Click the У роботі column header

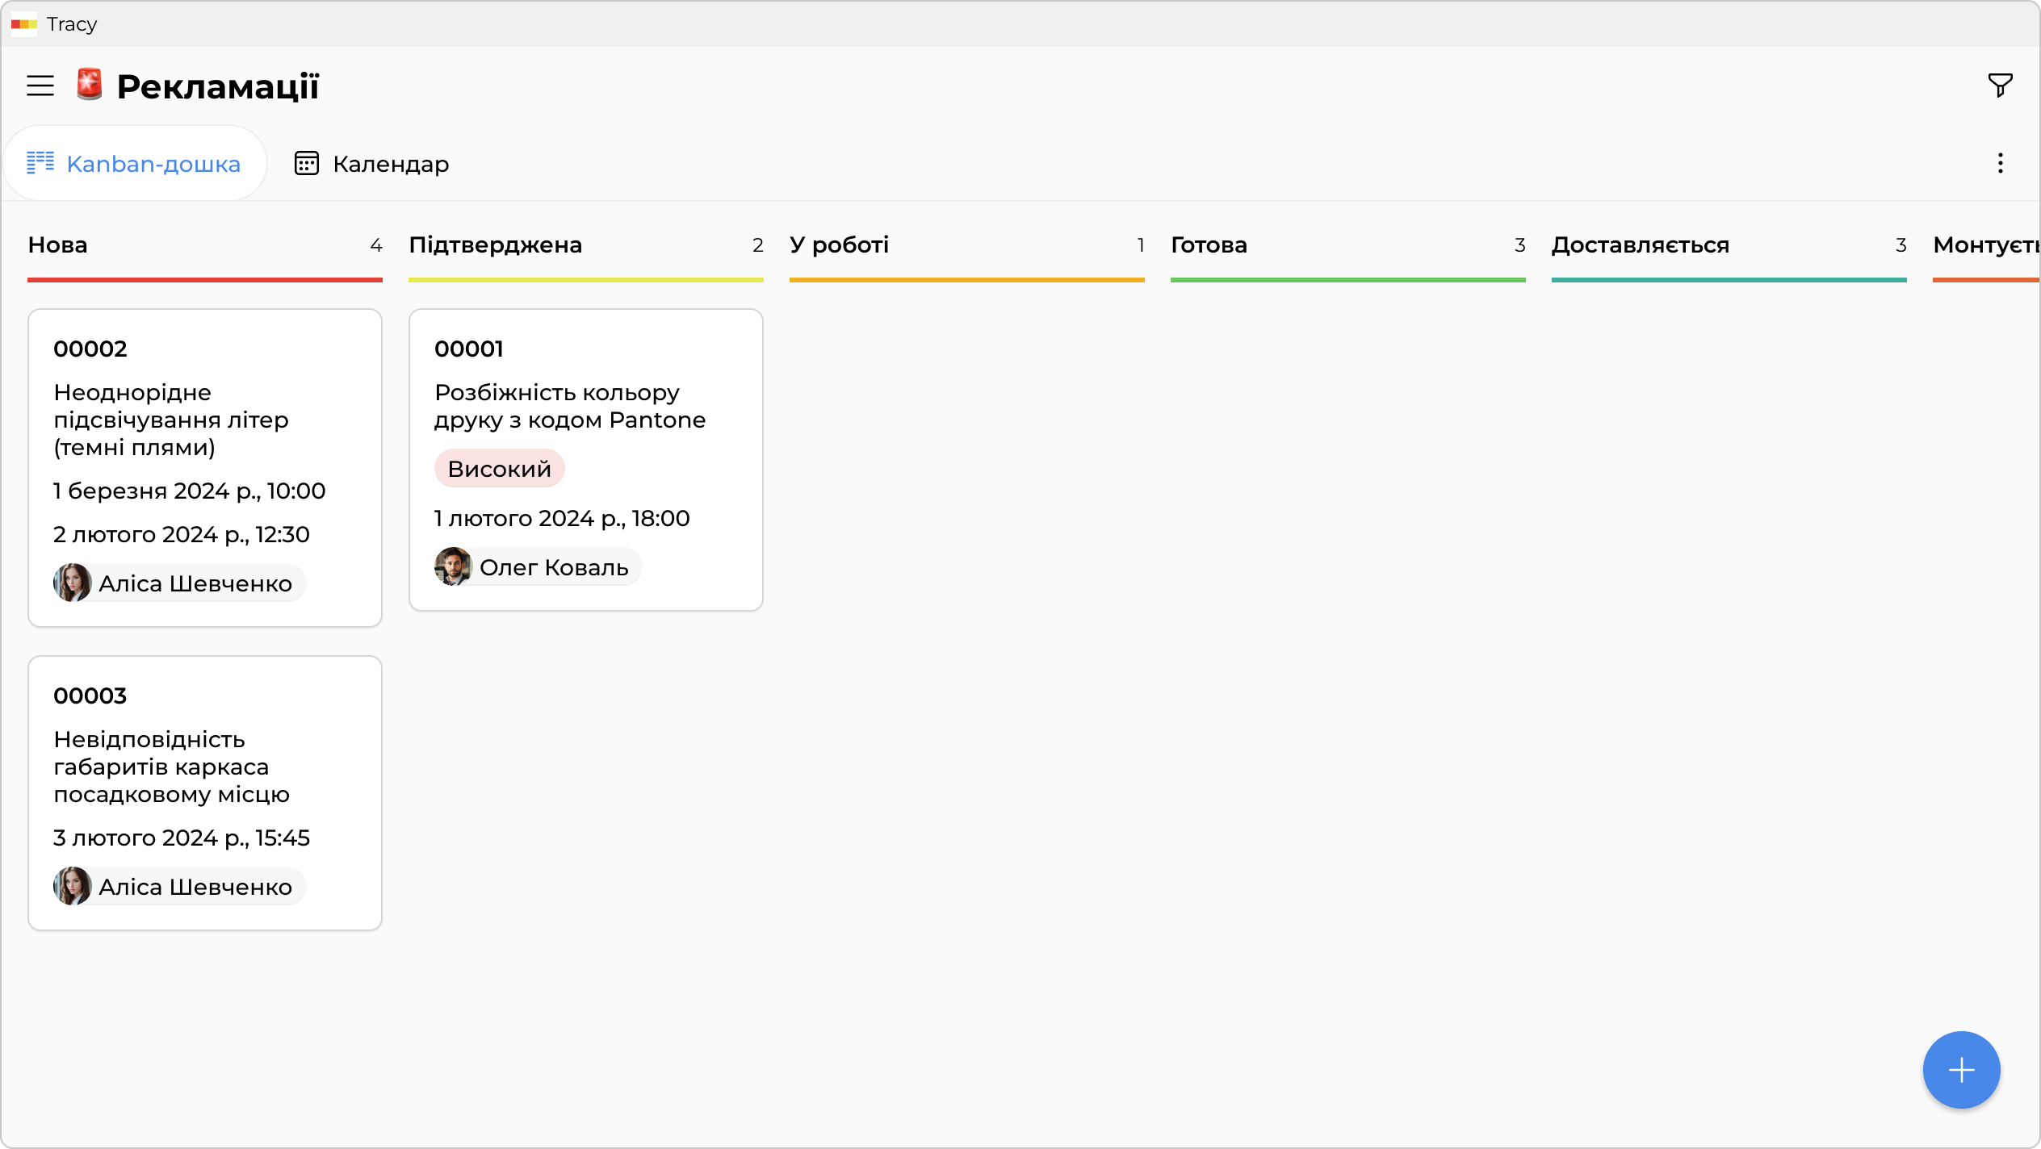839,245
